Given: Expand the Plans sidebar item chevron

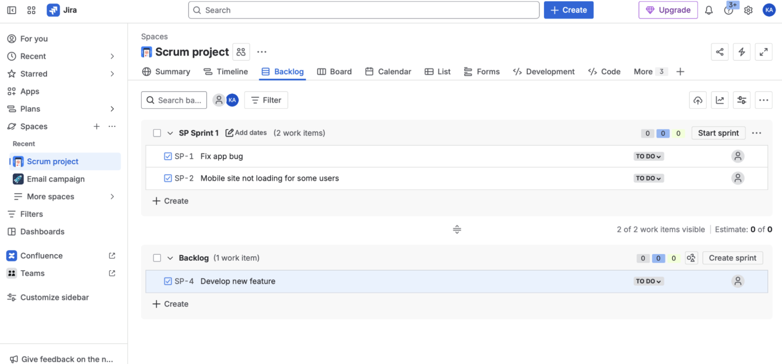Looking at the screenshot, I should [x=112, y=109].
